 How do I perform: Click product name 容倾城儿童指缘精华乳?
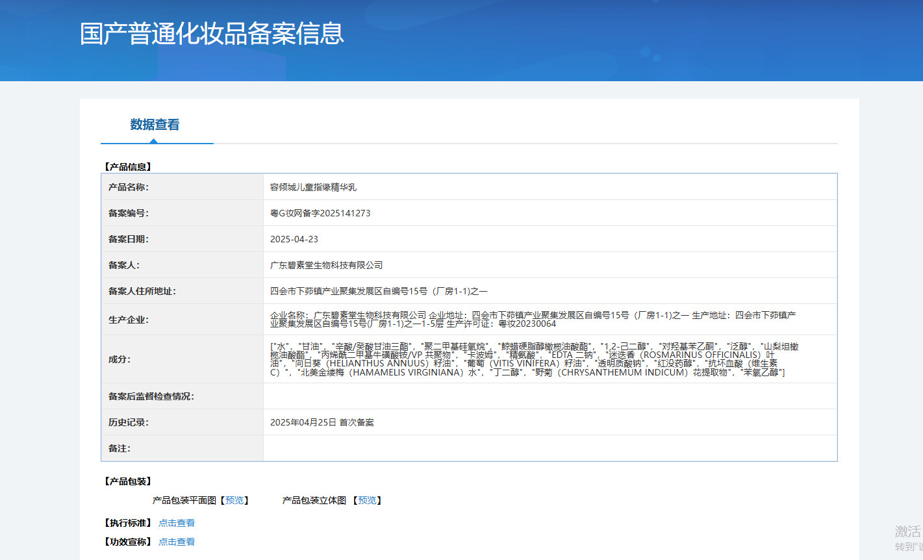pyautogui.click(x=313, y=187)
